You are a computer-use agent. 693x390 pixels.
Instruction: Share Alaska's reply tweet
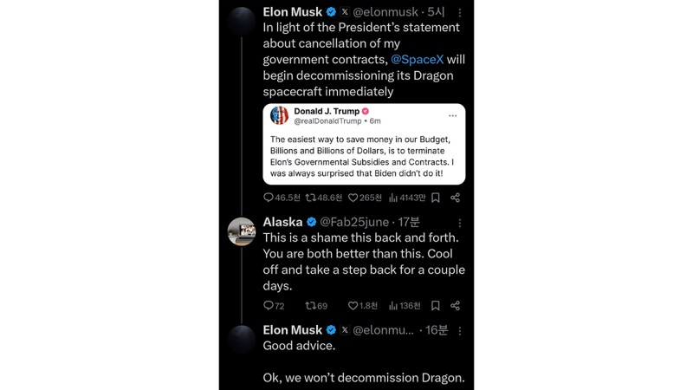pyautogui.click(x=456, y=306)
